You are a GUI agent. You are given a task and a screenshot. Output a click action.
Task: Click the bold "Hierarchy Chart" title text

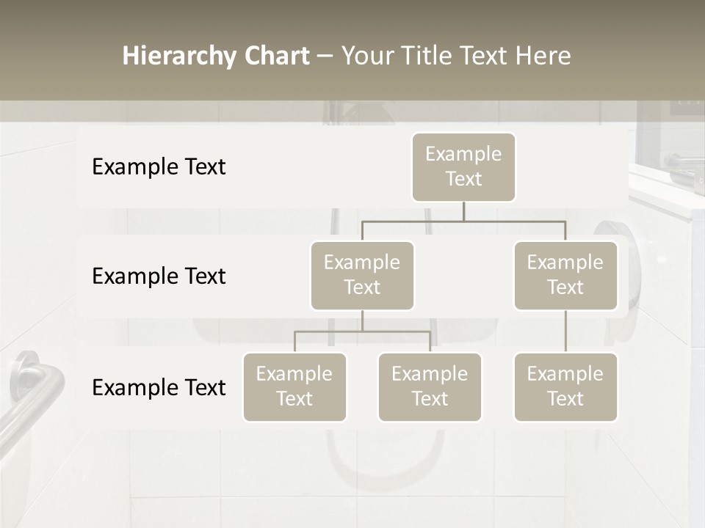(216, 56)
